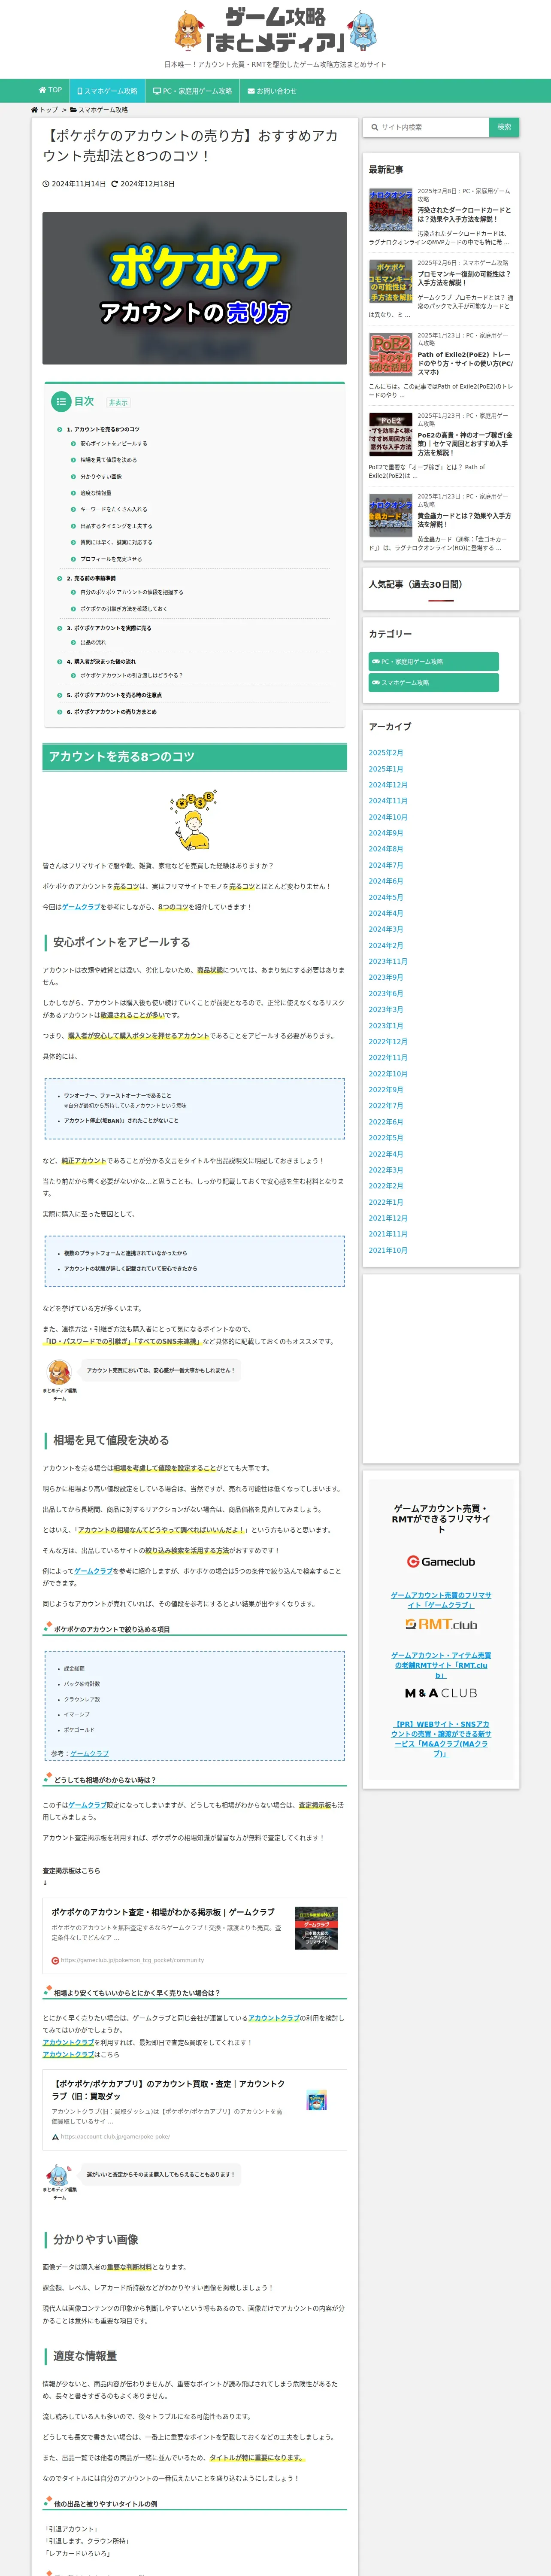Open the ゲームアカウント売買のフリマサイト「ゲームクラブ」 link
Viewport: 551px width, 2576px height.
pos(441,1600)
